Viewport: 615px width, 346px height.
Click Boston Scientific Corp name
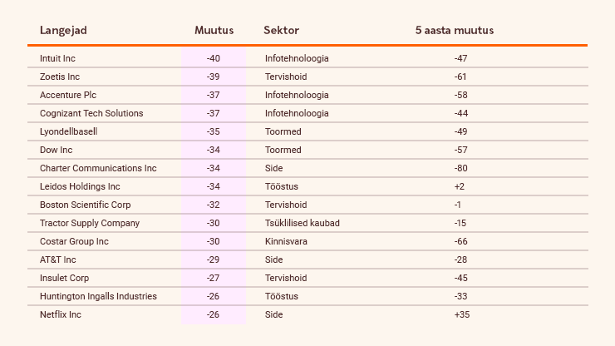(85, 205)
